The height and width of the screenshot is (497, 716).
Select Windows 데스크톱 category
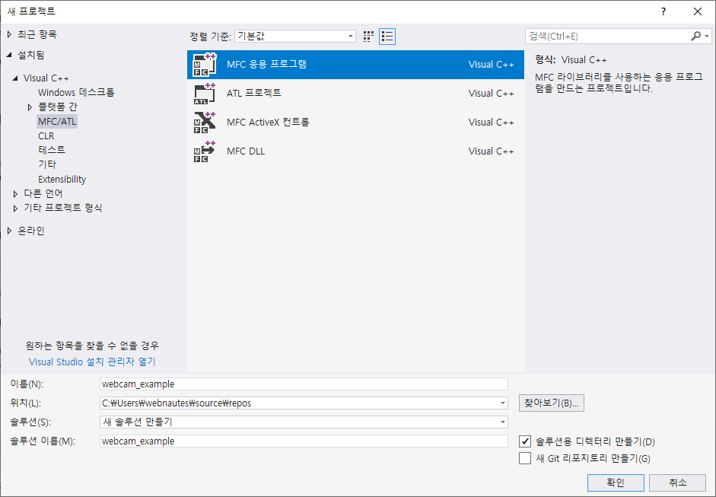tap(76, 92)
